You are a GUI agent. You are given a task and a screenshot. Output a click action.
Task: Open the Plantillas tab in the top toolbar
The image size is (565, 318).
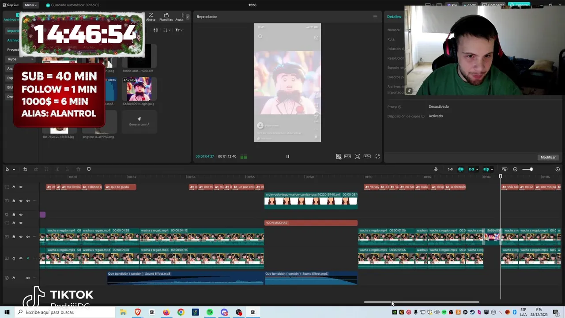pos(166,17)
